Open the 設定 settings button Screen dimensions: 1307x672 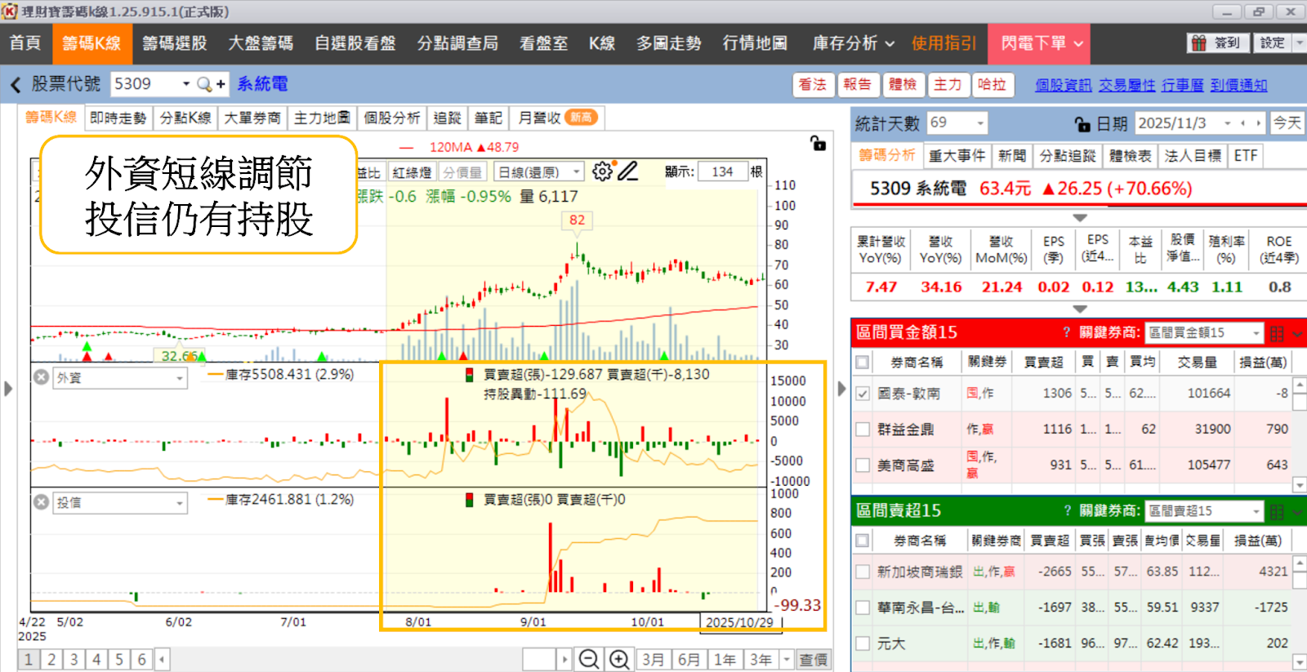(1272, 43)
